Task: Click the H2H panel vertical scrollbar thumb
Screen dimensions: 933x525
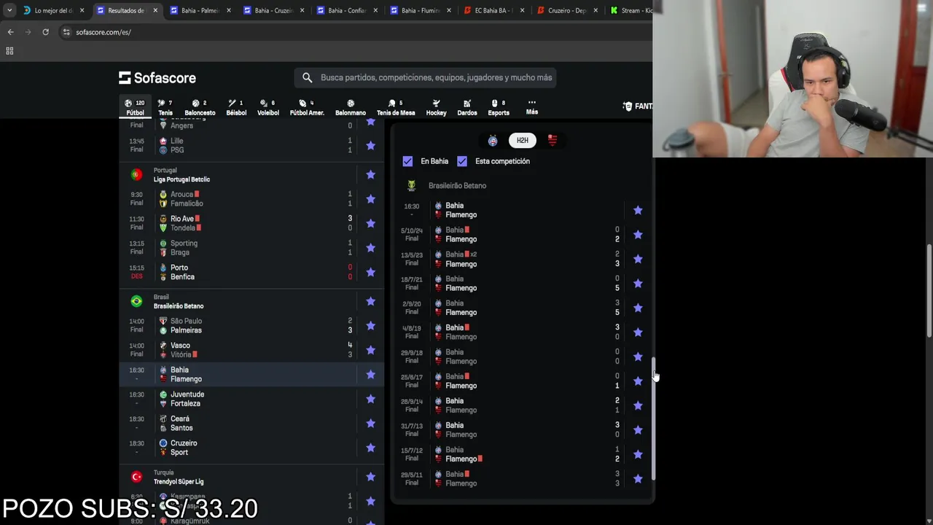Action: 654,419
